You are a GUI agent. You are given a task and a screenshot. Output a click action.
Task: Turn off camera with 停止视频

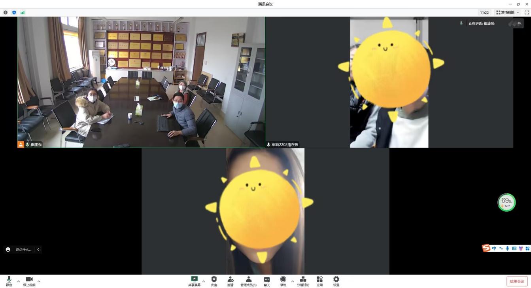point(29,281)
